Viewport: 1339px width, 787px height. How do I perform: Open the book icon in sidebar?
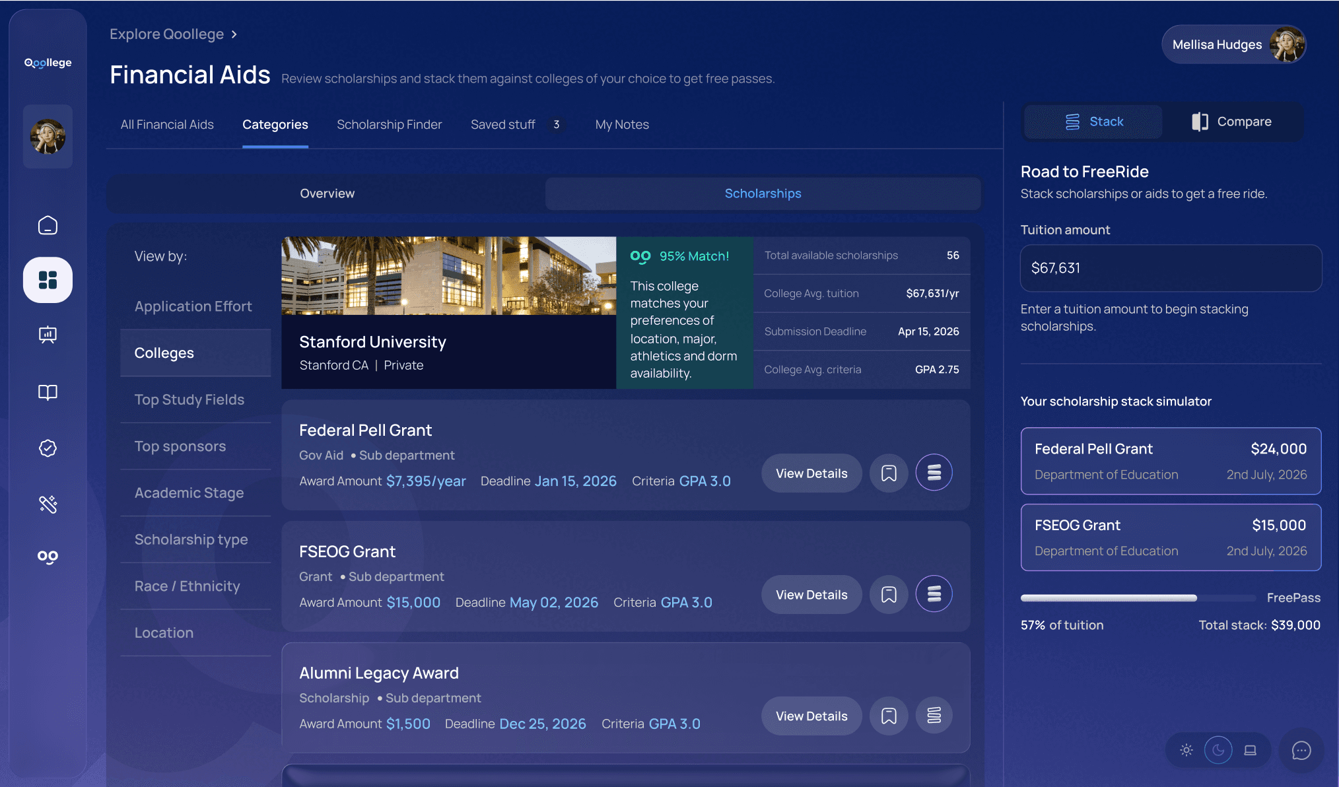coord(48,393)
